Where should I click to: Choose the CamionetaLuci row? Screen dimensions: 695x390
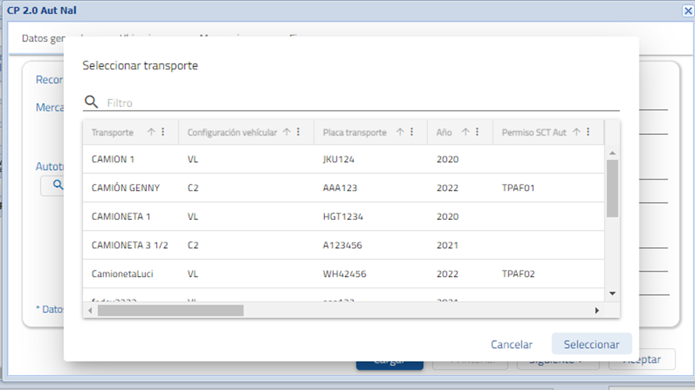tap(344, 275)
